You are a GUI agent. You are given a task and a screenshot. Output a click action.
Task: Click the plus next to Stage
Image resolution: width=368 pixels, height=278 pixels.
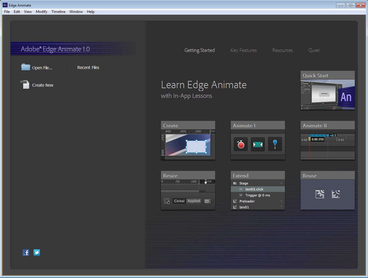(281, 183)
